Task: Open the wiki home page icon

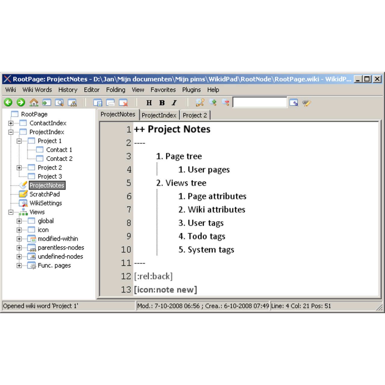Action: (x=34, y=102)
